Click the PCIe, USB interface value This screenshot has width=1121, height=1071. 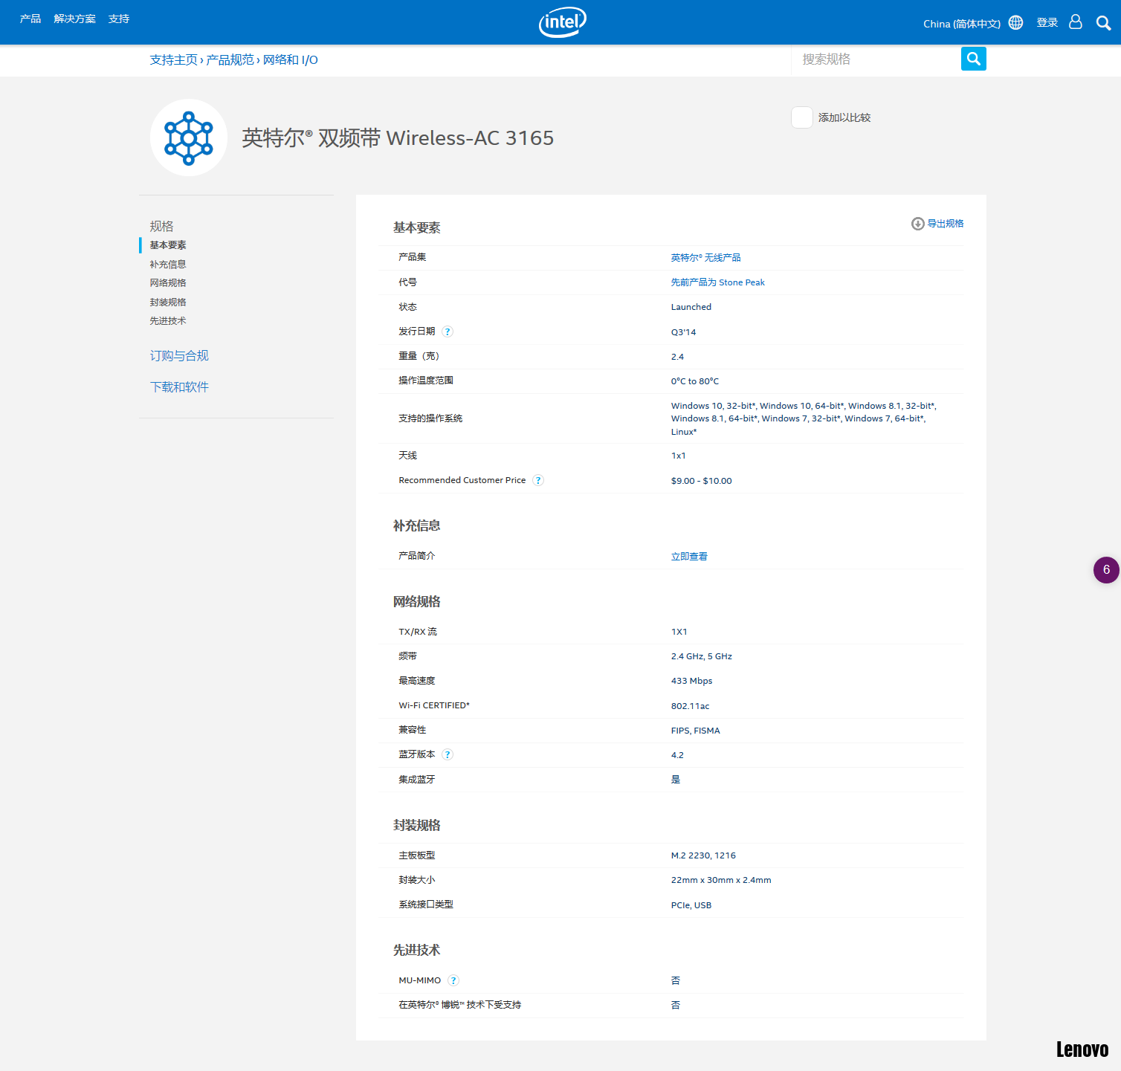tap(691, 905)
